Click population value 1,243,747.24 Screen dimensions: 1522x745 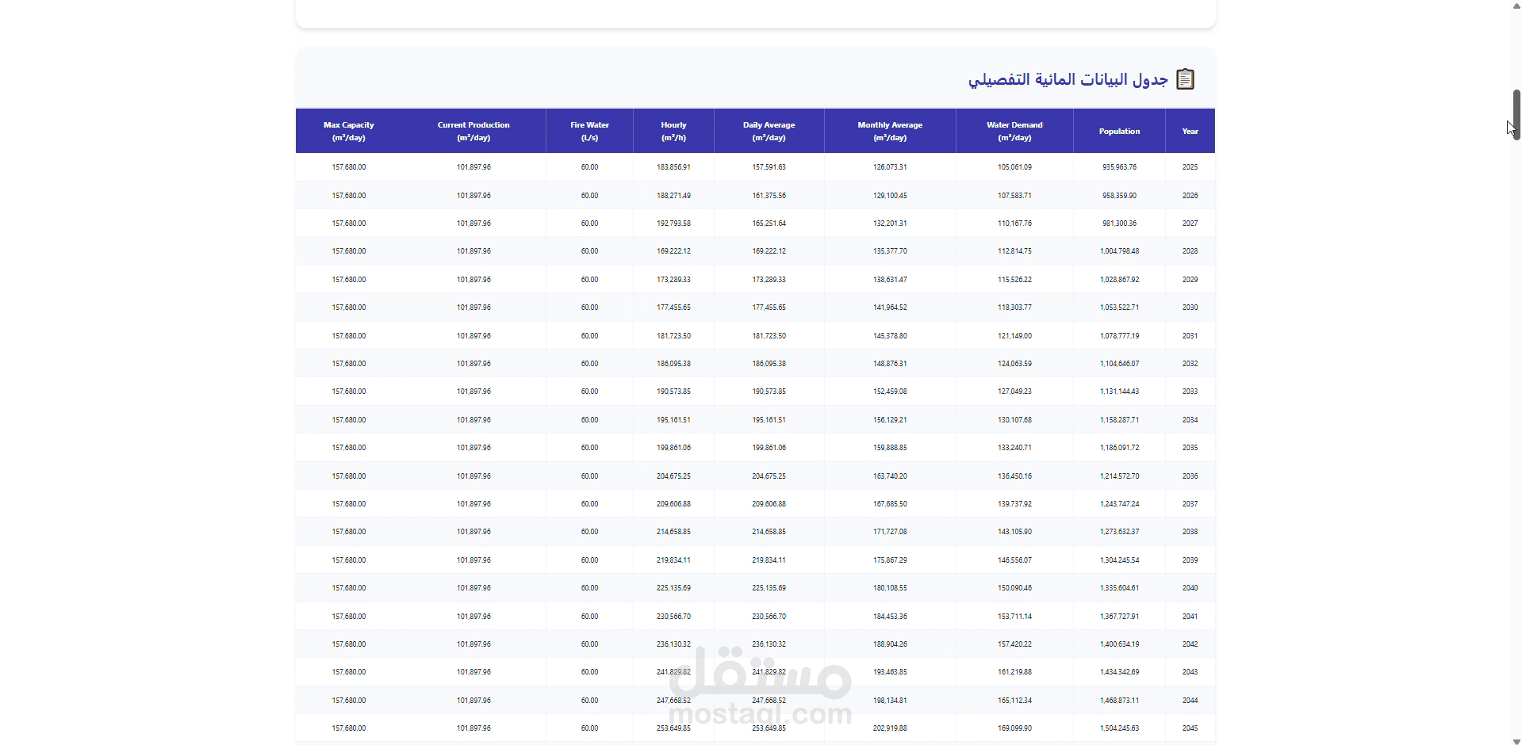pos(1119,504)
